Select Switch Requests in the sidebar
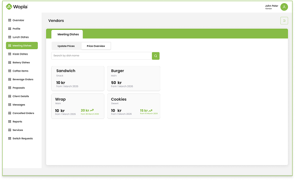 tap(22, 138)
